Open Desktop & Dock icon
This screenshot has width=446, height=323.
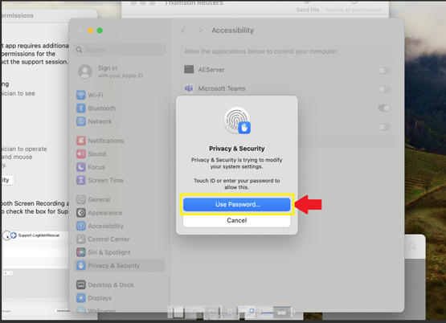81,284
